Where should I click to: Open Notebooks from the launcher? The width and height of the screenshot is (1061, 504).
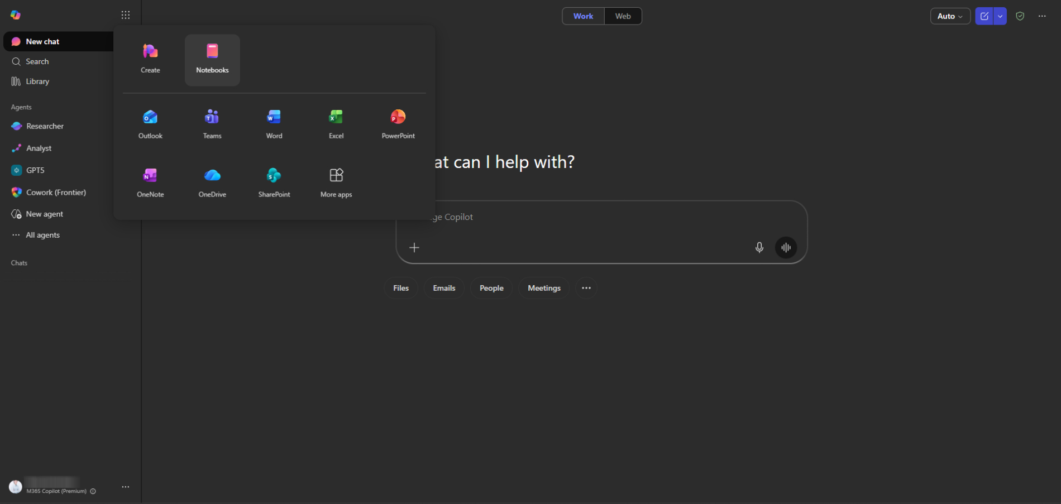tap(212, 60)
